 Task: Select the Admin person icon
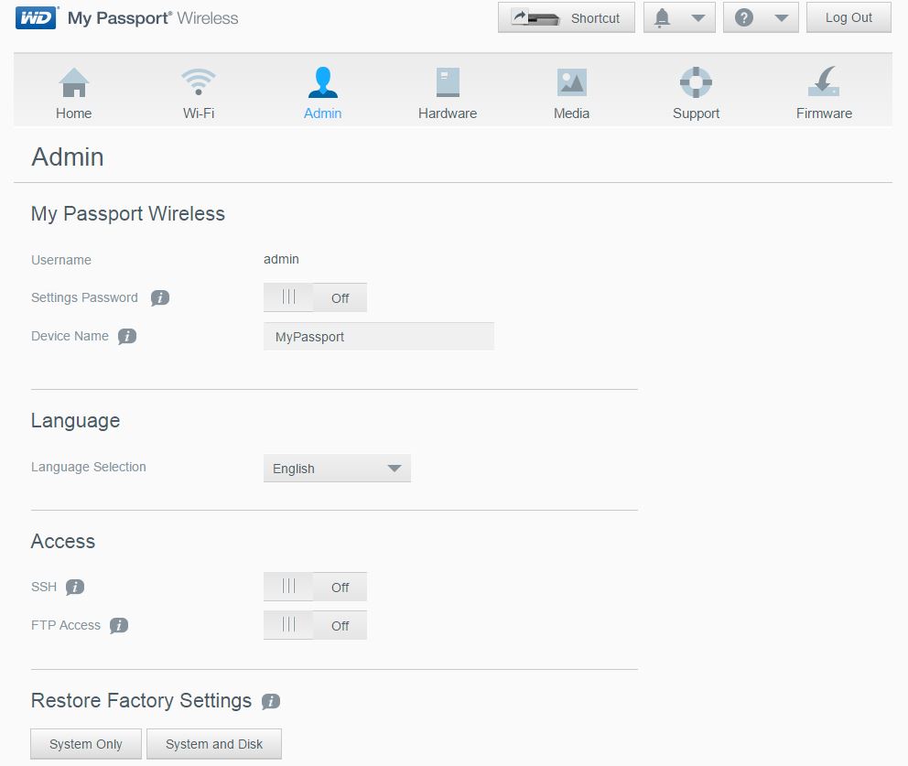coord(322,82)
